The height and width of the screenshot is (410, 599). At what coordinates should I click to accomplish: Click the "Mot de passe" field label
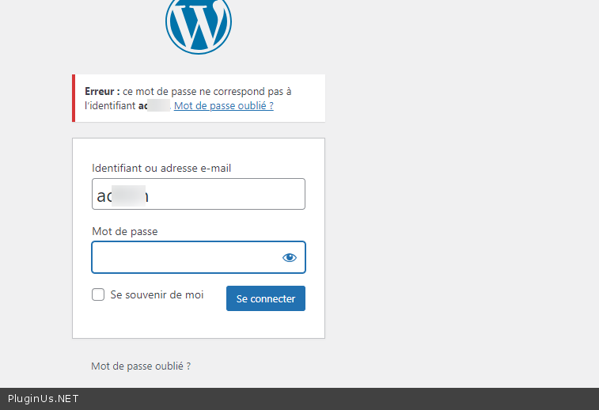[124, 231]
